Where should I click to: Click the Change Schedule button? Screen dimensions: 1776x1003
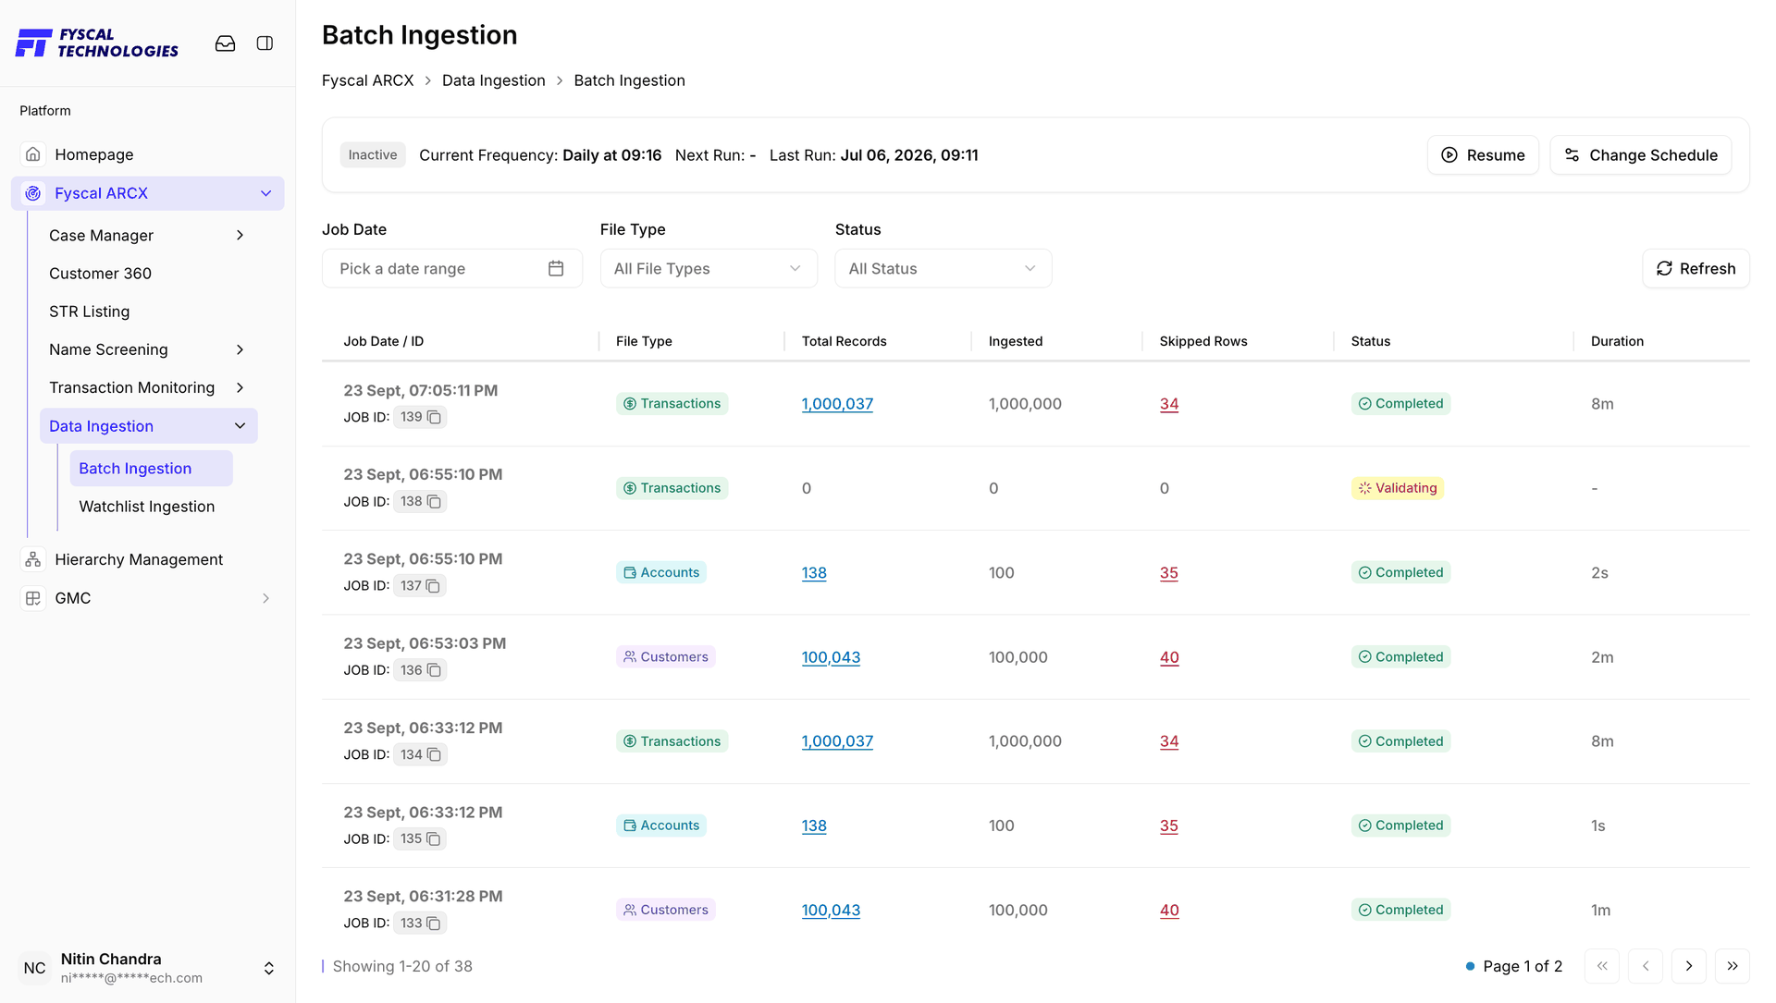[x=1640, y=155]
